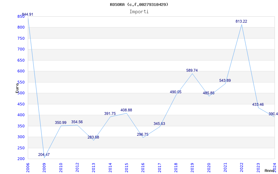Select the Importi subtitle text

tap(139, 12)
